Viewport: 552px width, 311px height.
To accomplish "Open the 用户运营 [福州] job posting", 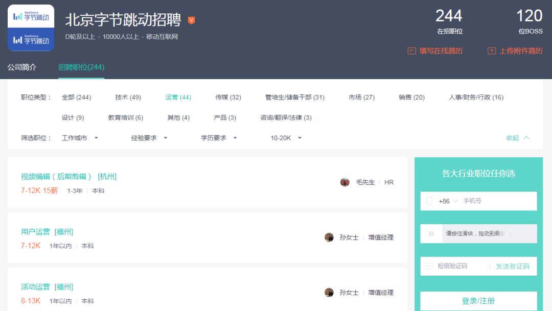I will click(47, 232).
